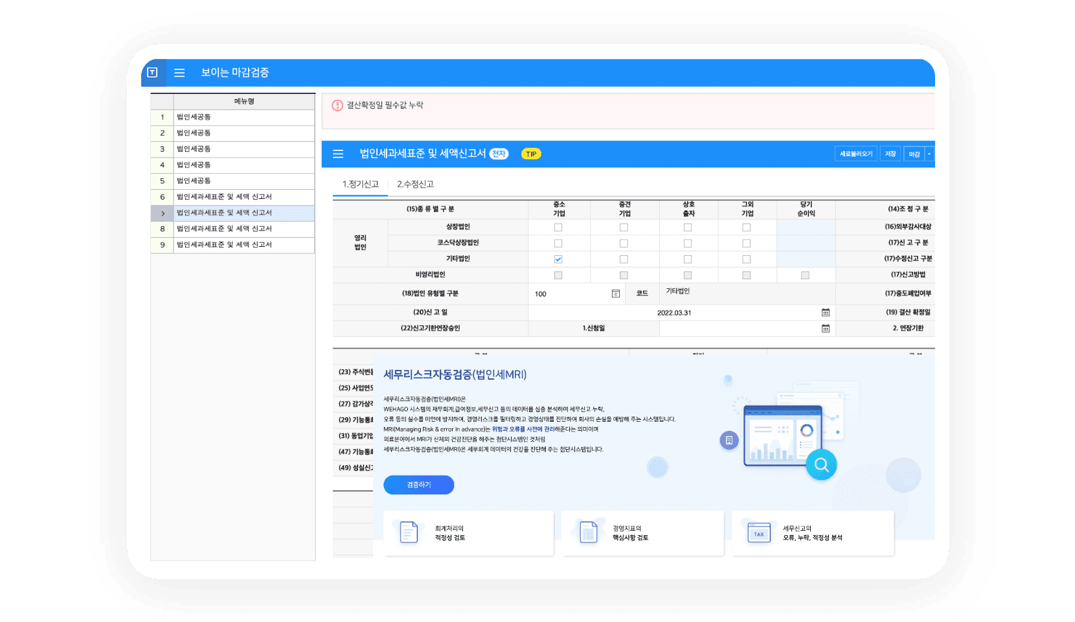Viewport: 1075px width, 622px height.
Task: Click the 전자 badge beside the form title
Action: 499,154
